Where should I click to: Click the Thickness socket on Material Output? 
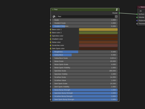(137, 24)
